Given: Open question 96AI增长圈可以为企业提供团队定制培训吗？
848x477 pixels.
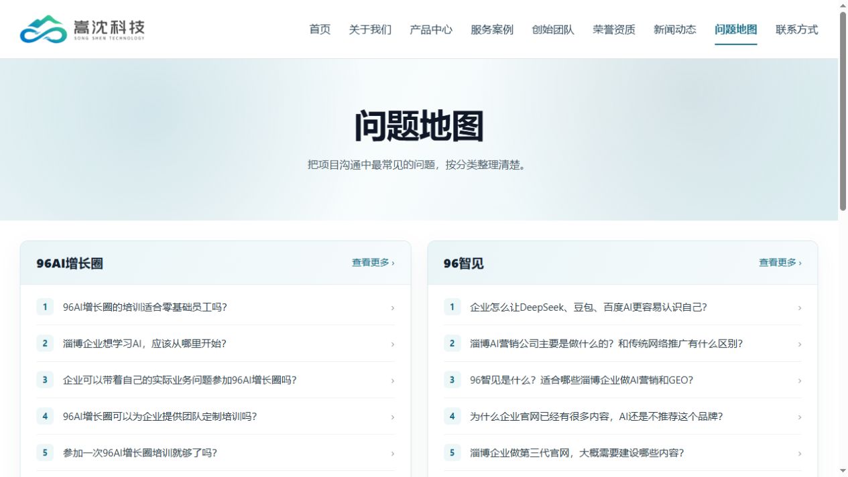Looking at the screenshot, I should tap(215, 416).
